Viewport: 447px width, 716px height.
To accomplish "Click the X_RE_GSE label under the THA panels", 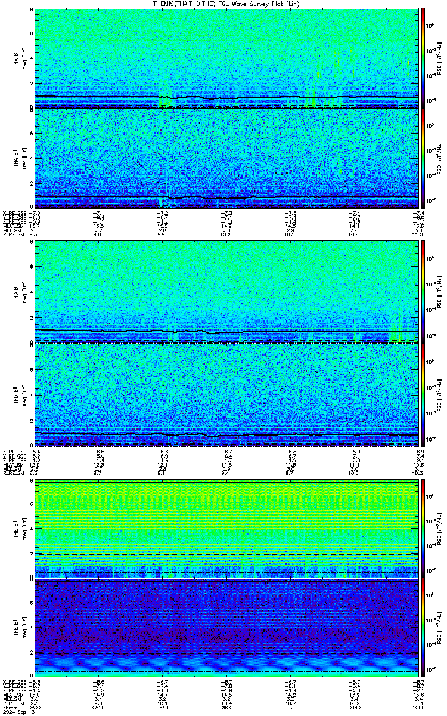I will [x=13, y=213].
